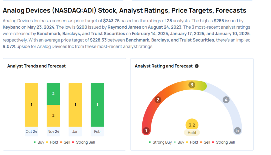The image size is (271, 155).
Task: Click gauge marker number 2
Action: pos(158,100)
